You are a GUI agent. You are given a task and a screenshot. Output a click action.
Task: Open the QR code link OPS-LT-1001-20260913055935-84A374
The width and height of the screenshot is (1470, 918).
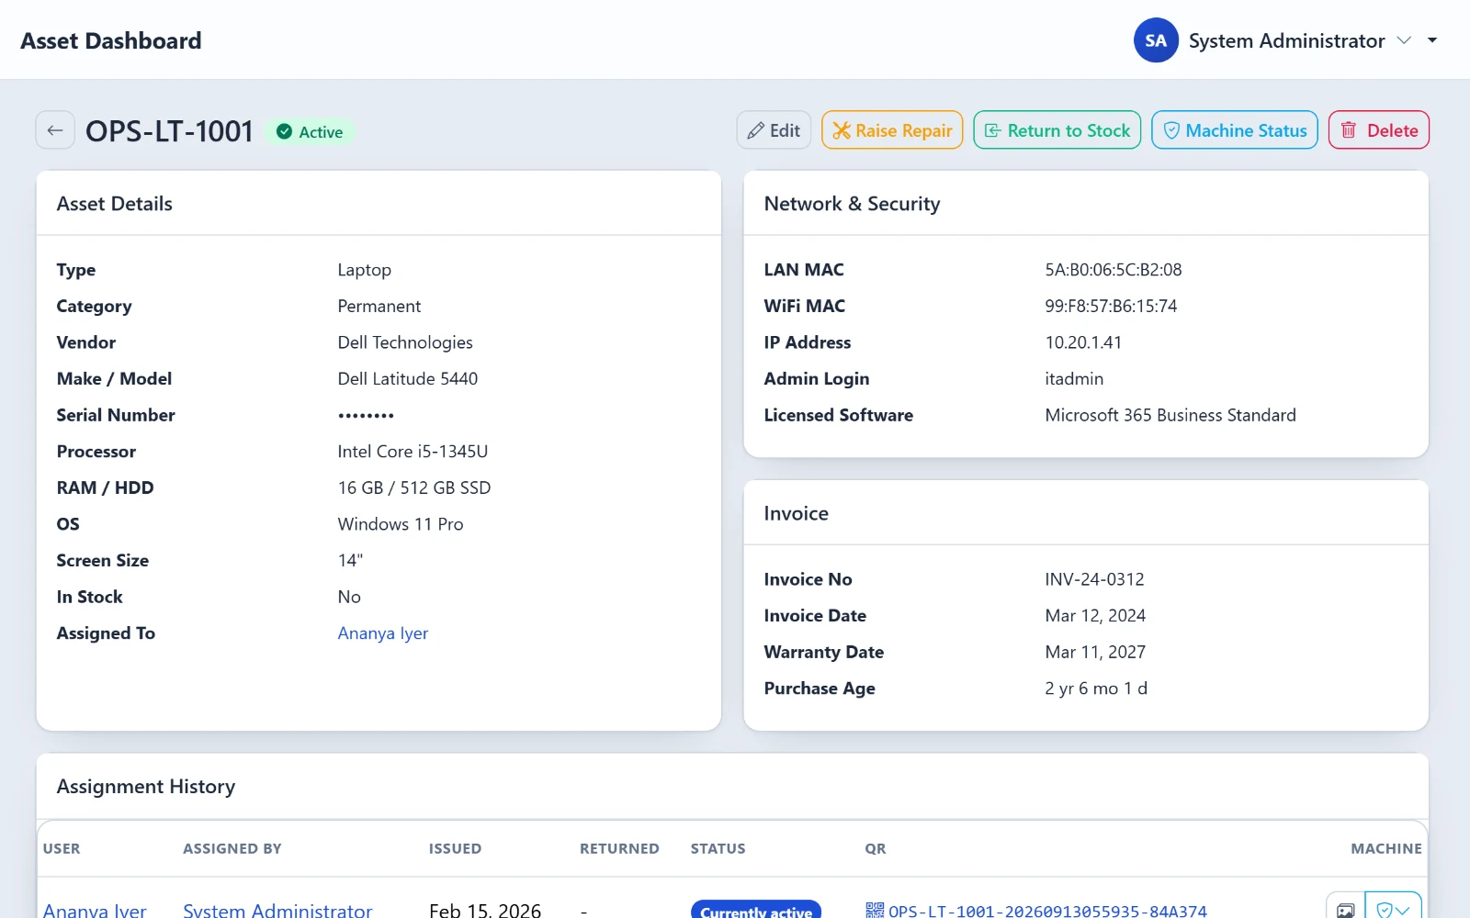1047,911
